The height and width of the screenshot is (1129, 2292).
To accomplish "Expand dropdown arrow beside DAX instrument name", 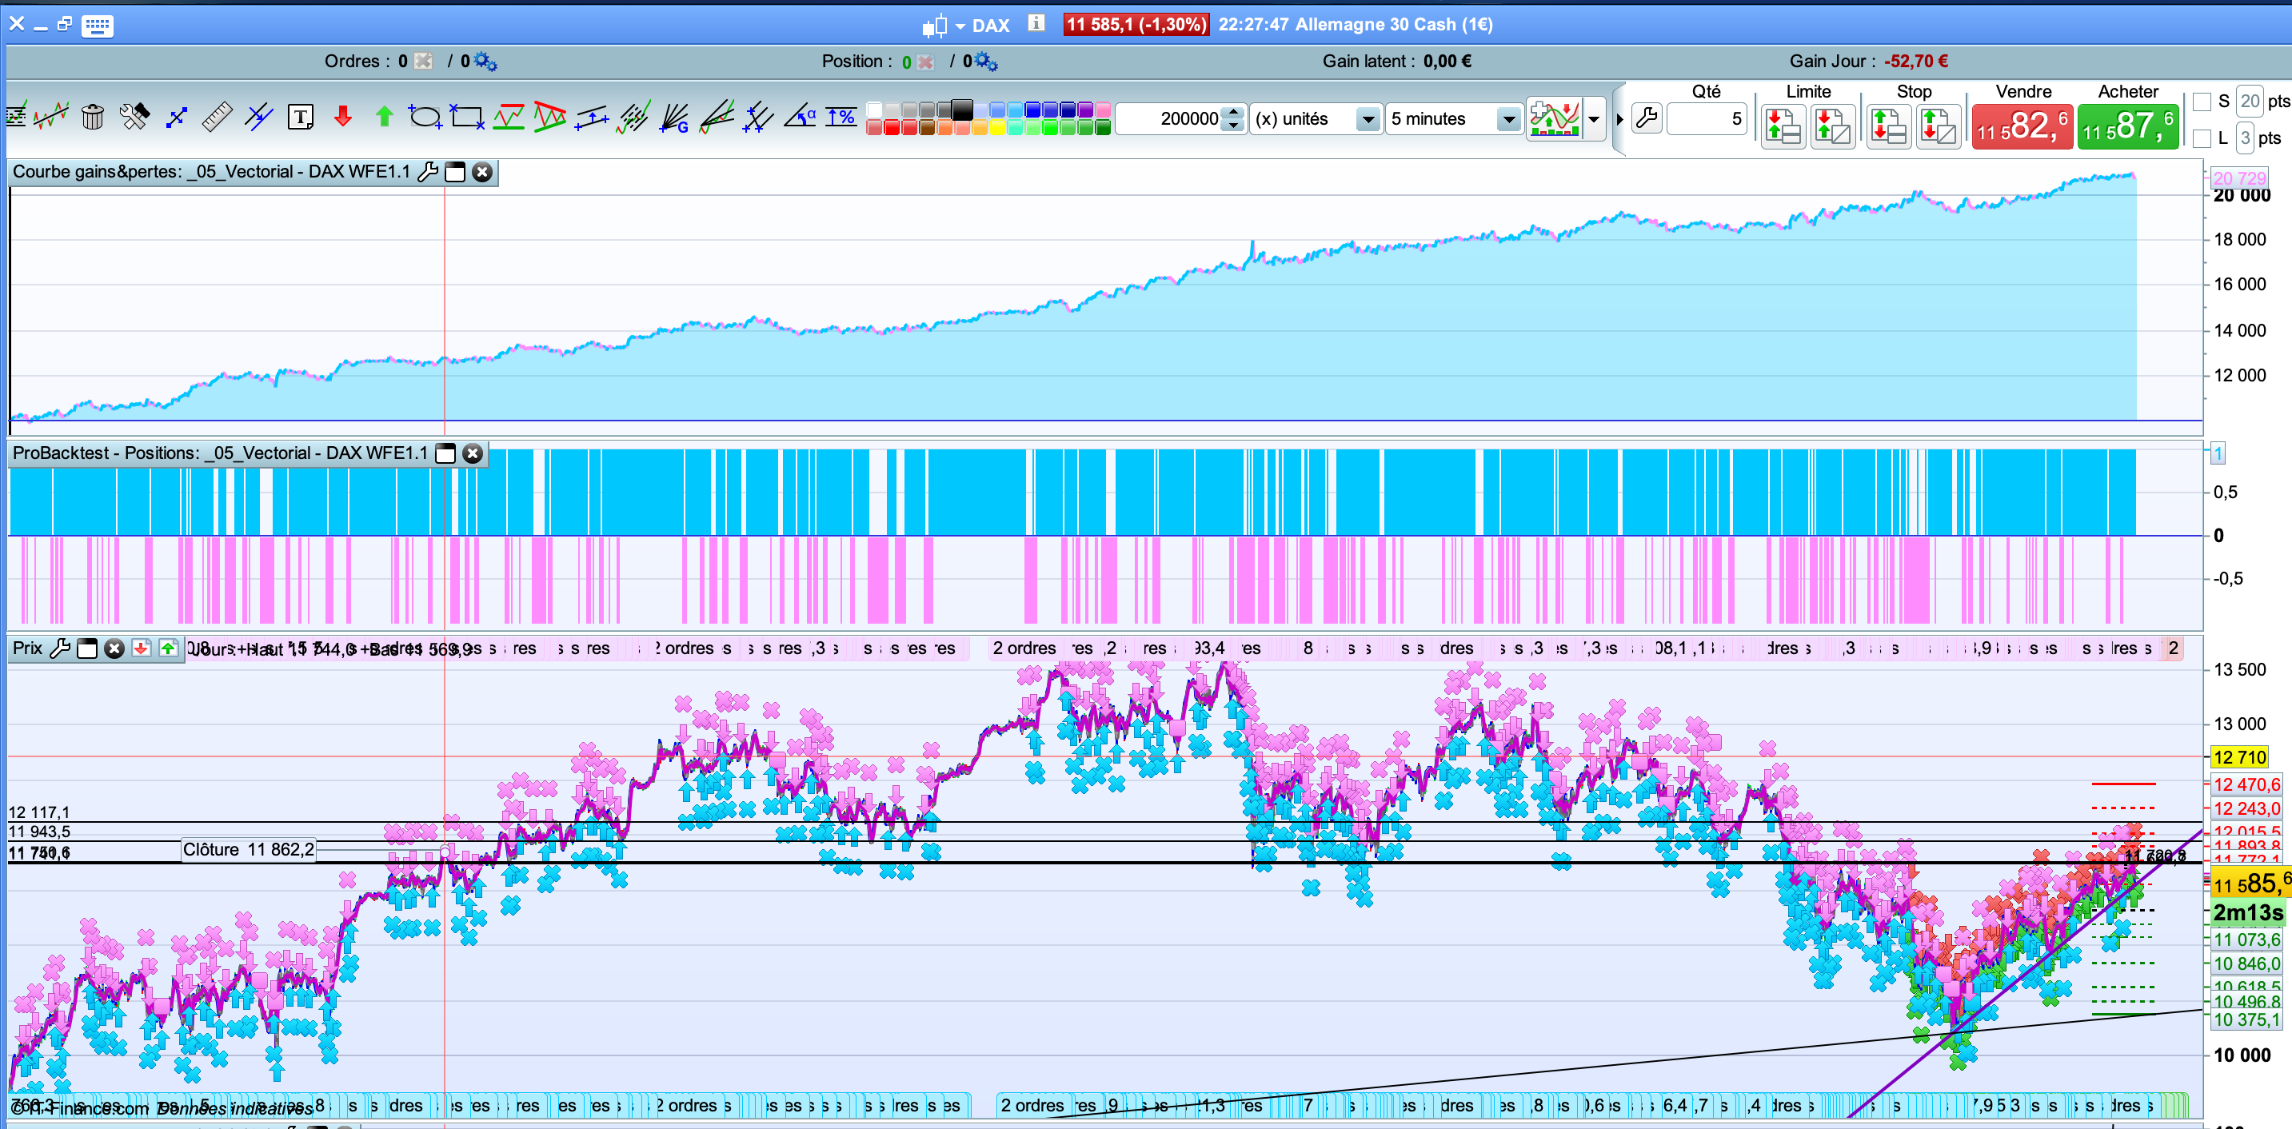I will tap(960, 26).
